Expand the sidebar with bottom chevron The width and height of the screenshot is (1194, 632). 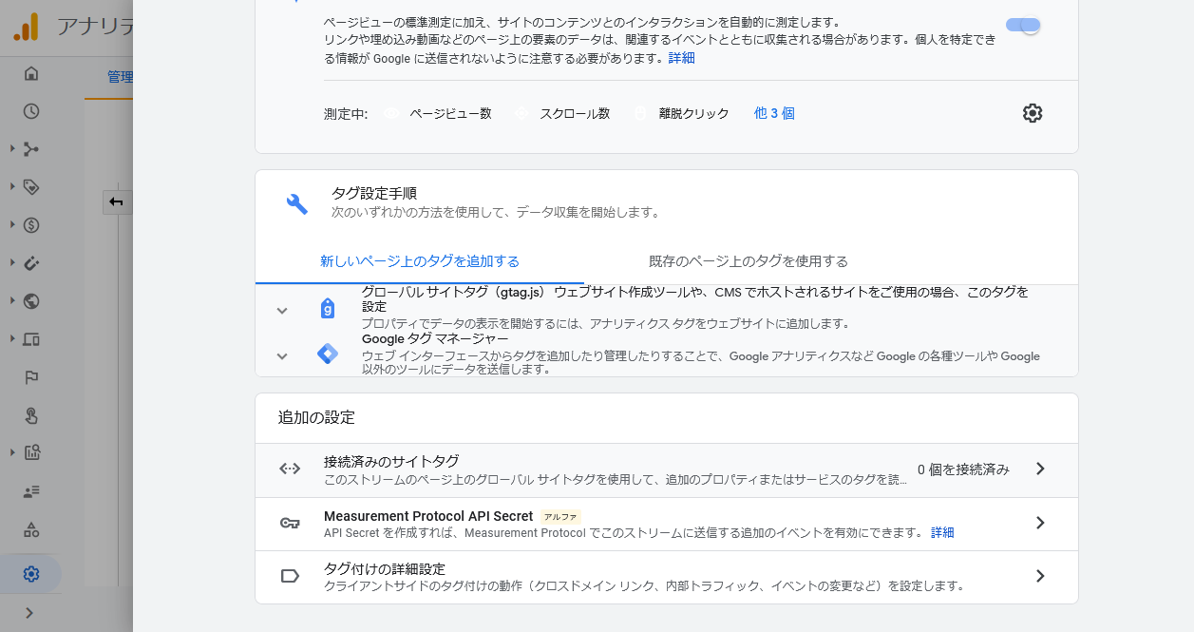click(29, 613)
